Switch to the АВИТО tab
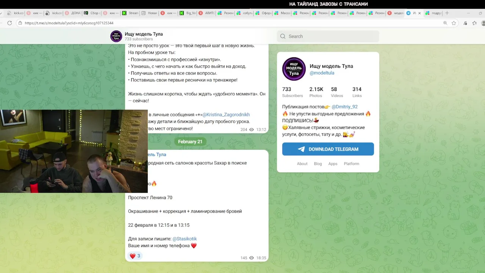This screenshot has width=485, height=273. [x=207, y=13]
